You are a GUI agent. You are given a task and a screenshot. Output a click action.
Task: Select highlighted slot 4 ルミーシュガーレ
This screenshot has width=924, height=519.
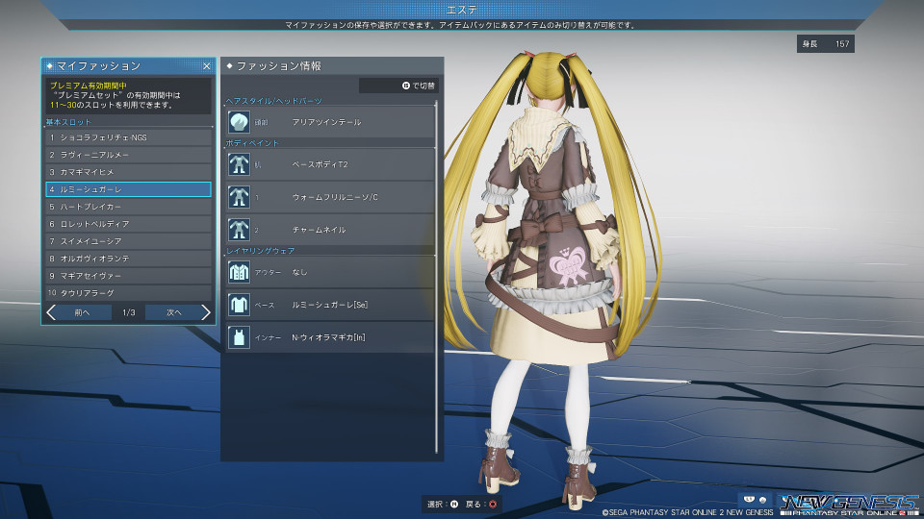[128, 189]
